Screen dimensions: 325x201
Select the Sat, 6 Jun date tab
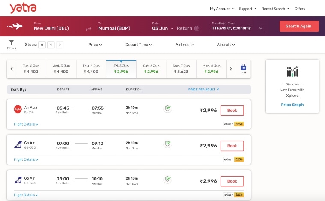pyautogui.click(x=151, y=69)
